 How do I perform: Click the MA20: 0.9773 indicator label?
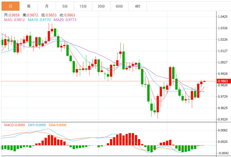click(65, 20)
